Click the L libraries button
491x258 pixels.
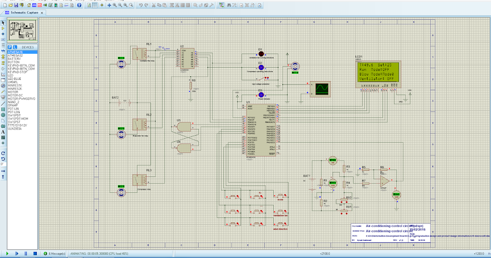(15, 47)
